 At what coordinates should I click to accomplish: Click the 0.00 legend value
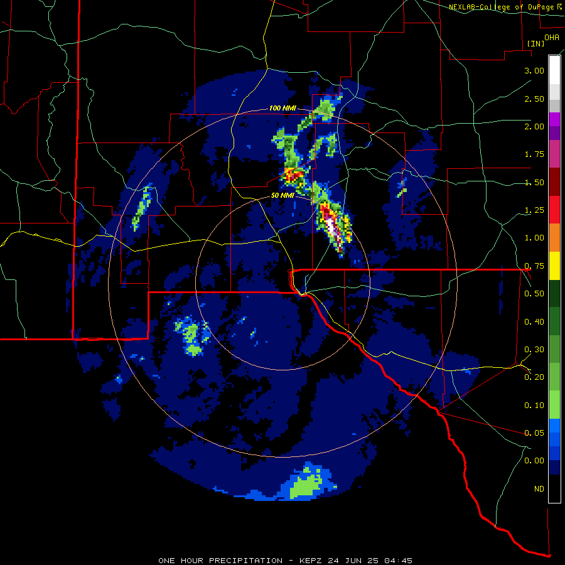(534, 461)
